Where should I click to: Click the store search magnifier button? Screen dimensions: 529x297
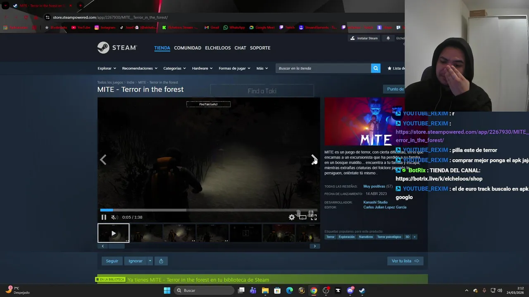coord(375,68)
